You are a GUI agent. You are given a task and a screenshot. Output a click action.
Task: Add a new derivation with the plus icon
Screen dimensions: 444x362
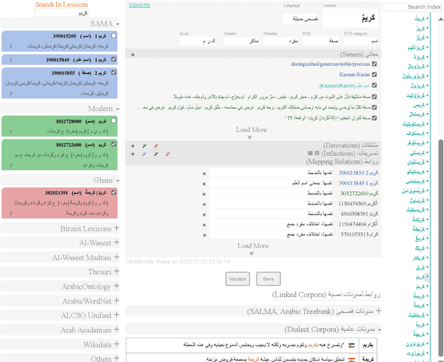click(133, 146)
